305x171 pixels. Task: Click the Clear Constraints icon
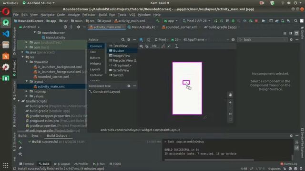163,46
